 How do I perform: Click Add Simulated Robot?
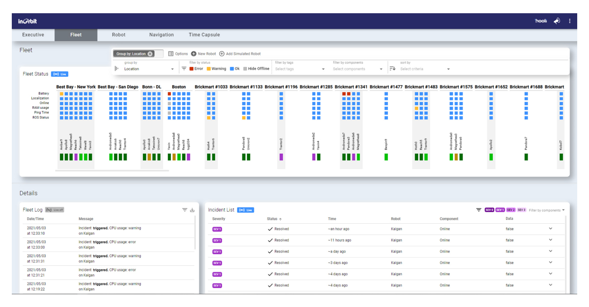240,54
